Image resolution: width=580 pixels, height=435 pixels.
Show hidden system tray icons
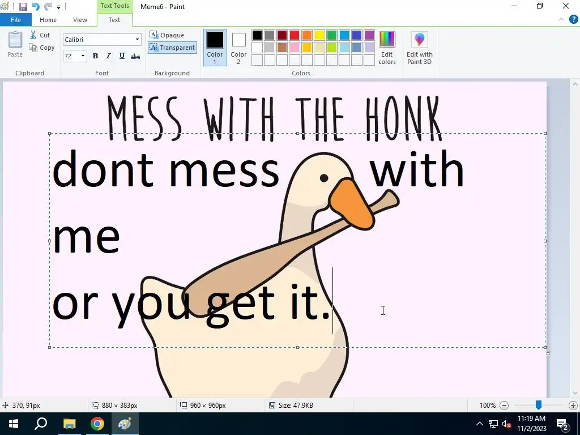479,424
